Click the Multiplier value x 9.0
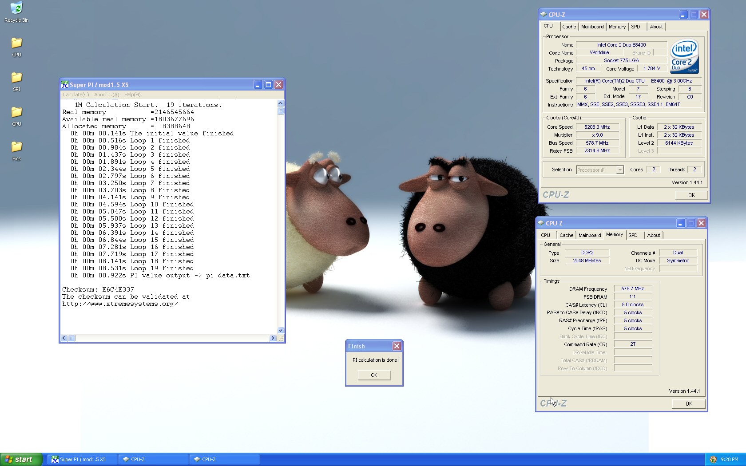Screen dimensions: 746x466 pos(597,135)
